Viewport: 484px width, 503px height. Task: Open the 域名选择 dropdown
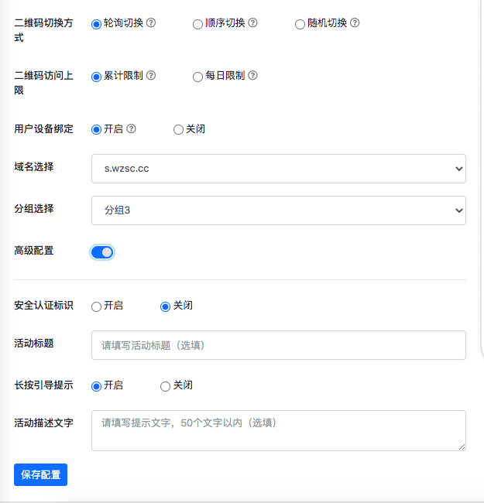click(279, 169)
